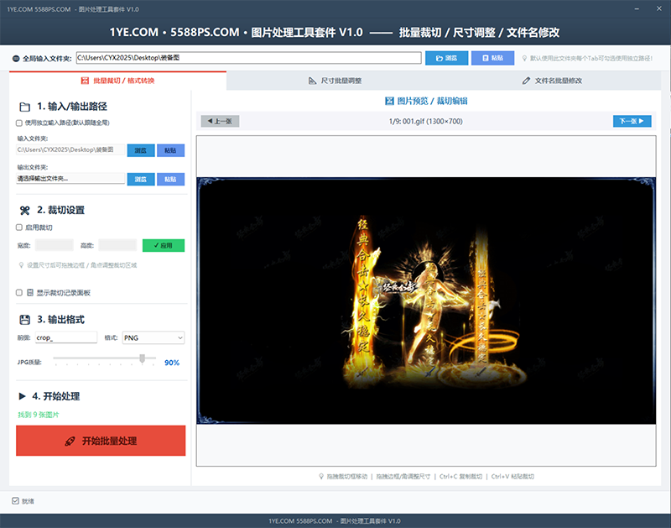Click the crop 高度 height field

117,245
